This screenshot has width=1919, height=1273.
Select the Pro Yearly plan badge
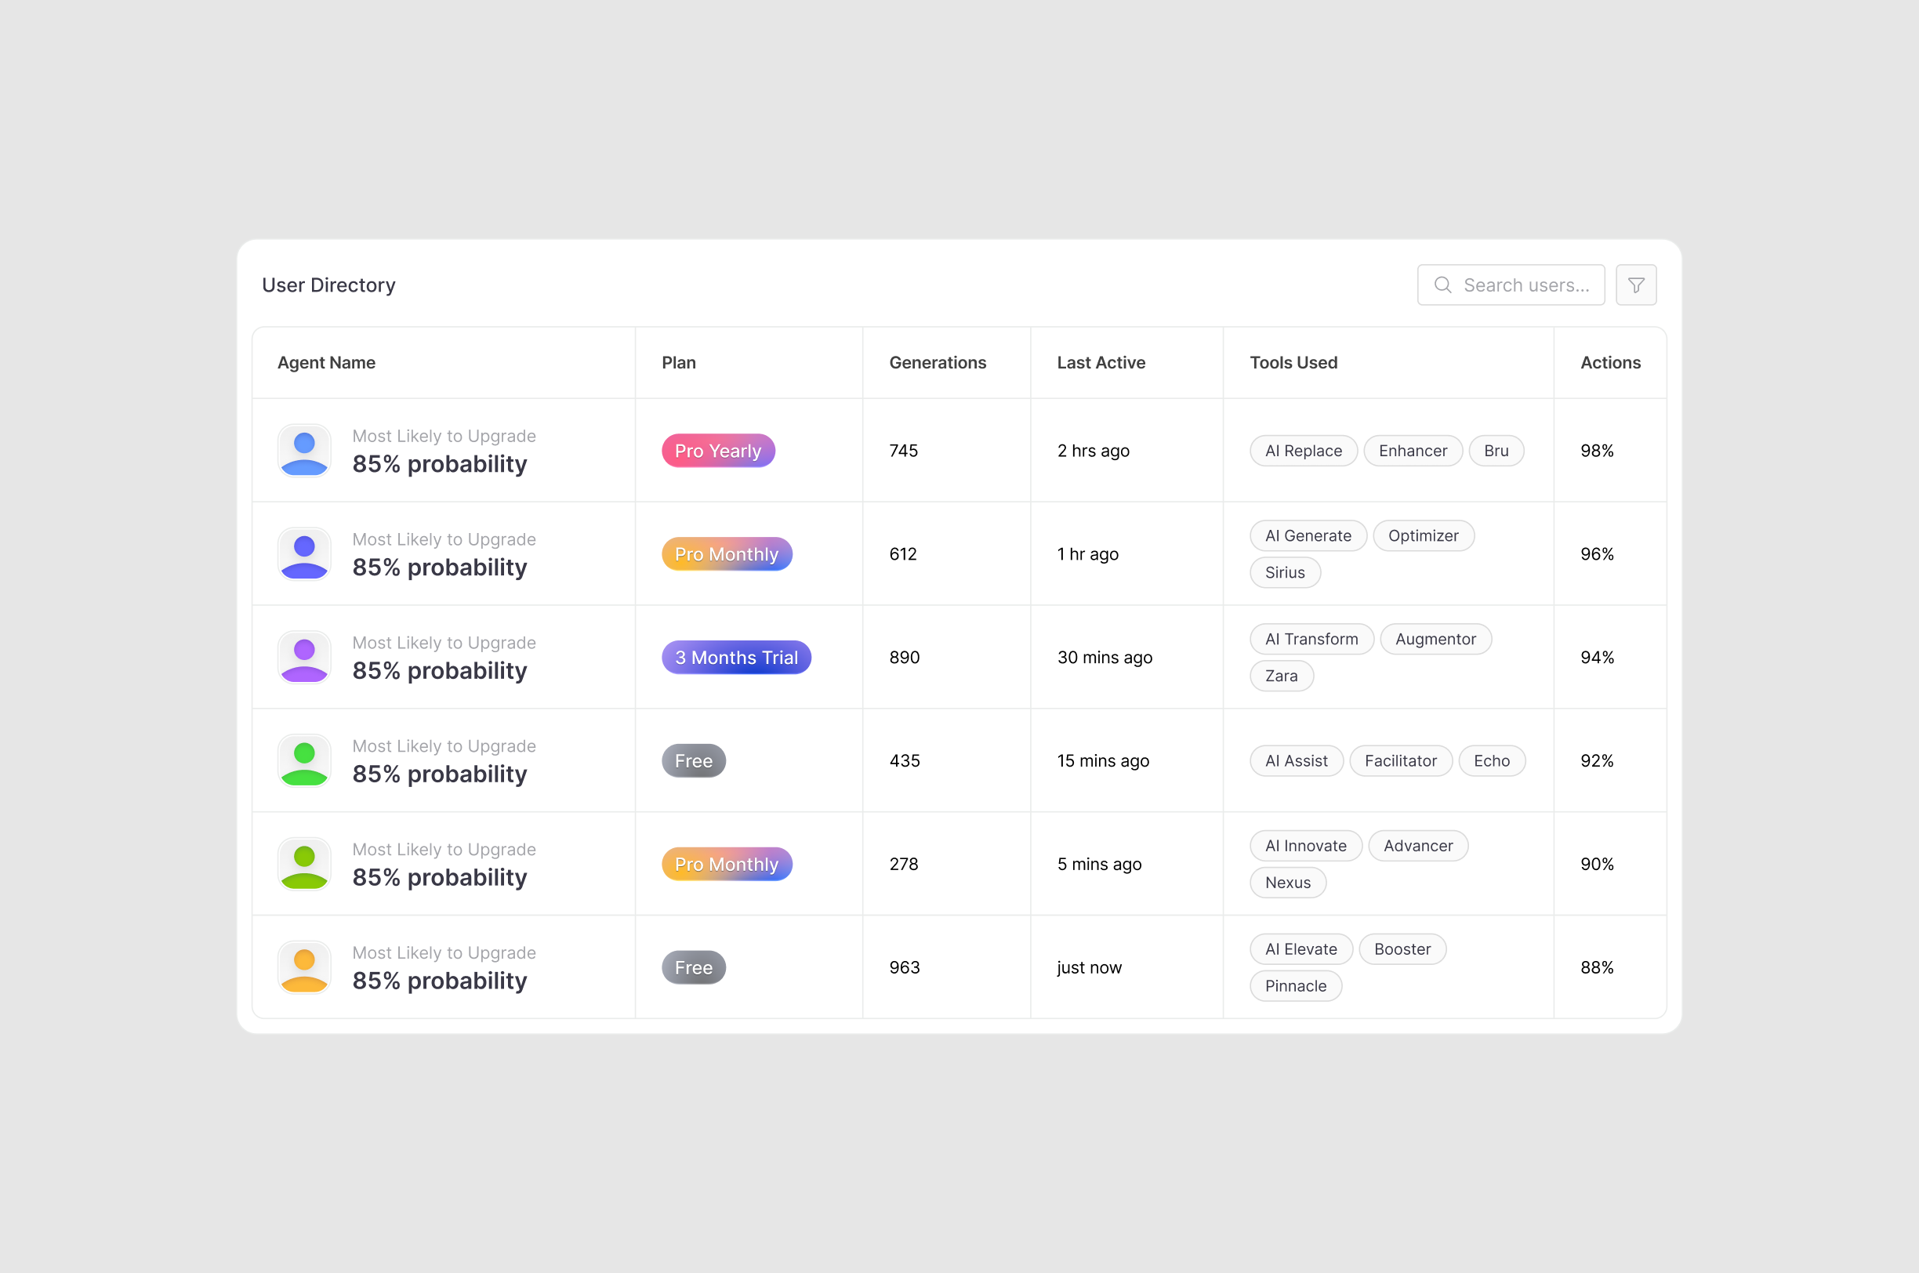click(717, 451)
